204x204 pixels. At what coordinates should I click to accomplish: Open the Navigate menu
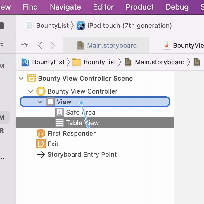65,7
